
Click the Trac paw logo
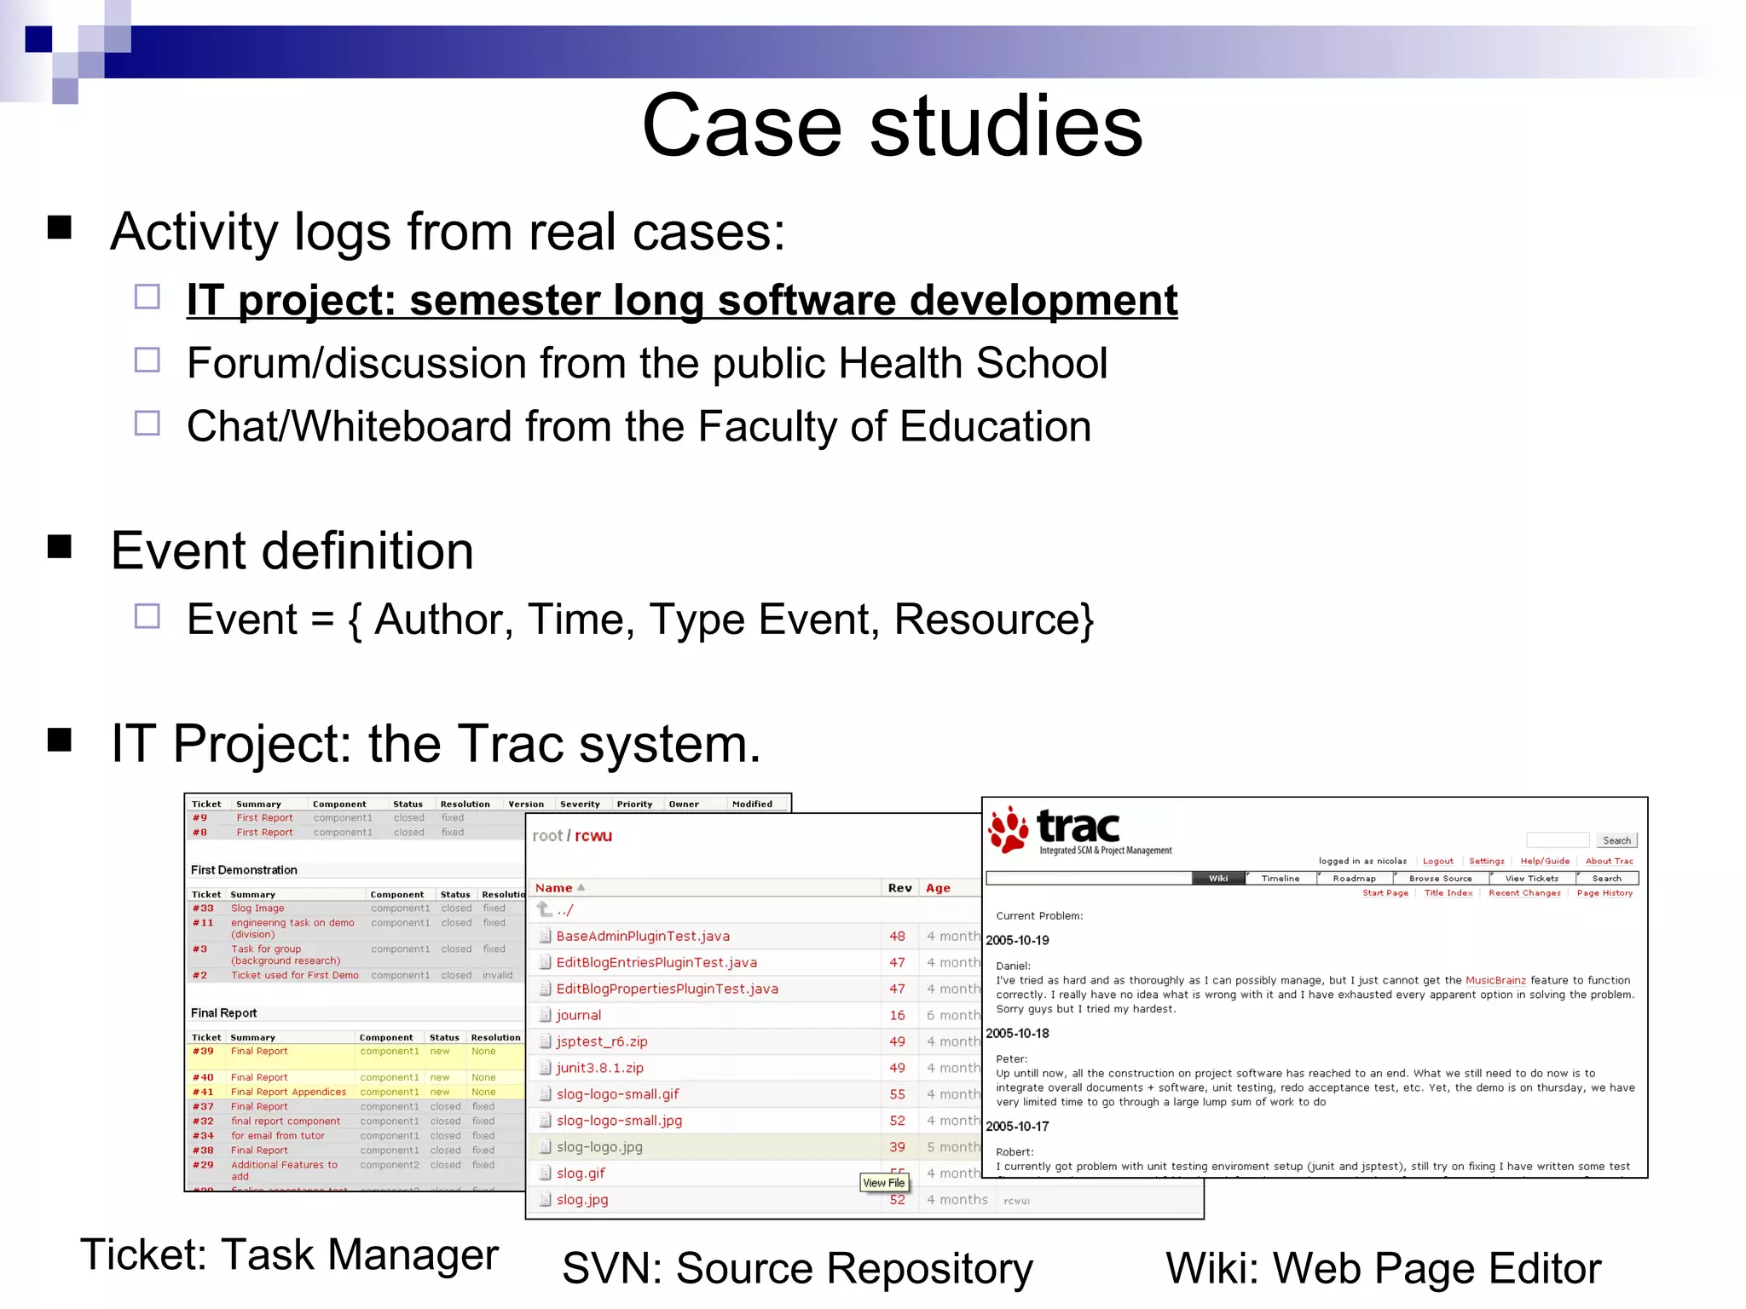click(x=1009, y=828)
